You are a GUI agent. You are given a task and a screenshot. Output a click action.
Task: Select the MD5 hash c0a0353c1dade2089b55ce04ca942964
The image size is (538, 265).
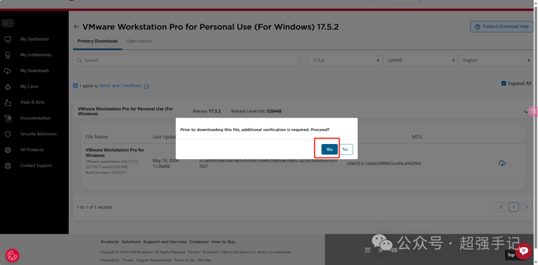[384, 163]
